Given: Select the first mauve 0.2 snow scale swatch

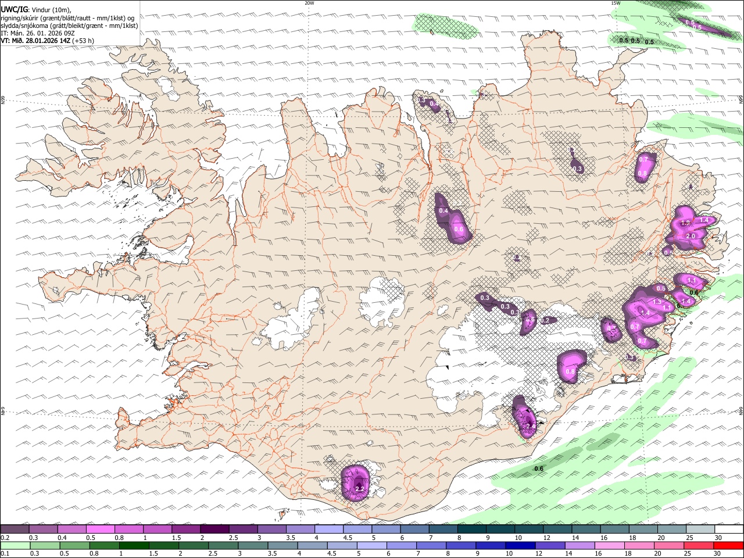Looking at the screenshot, I should (x=14, y=530).
